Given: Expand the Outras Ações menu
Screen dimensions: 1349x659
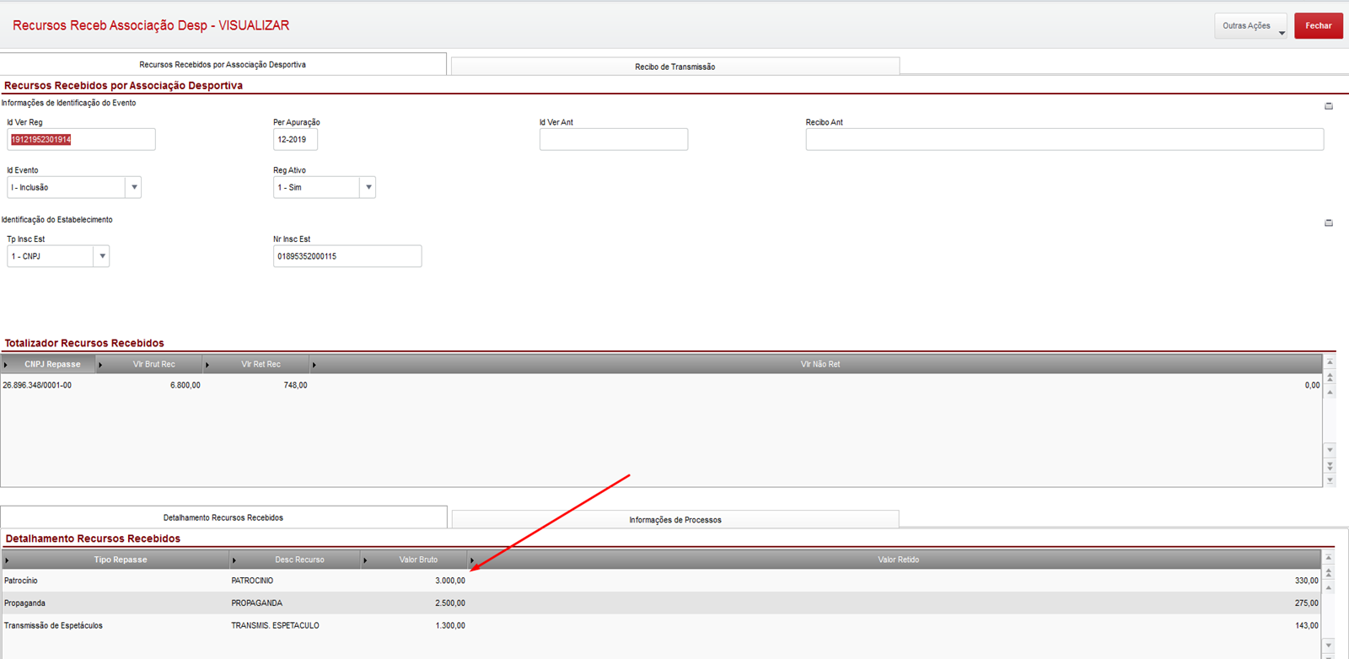Looking at the screenshot, I should point(1250,26).
